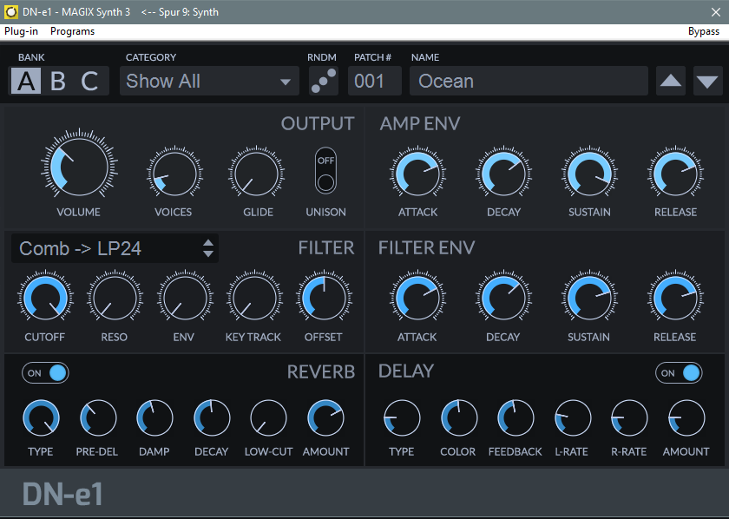Click the AMP ENV section heading
This screenshot has width=729, height=519.
click(x=420, y=124)
